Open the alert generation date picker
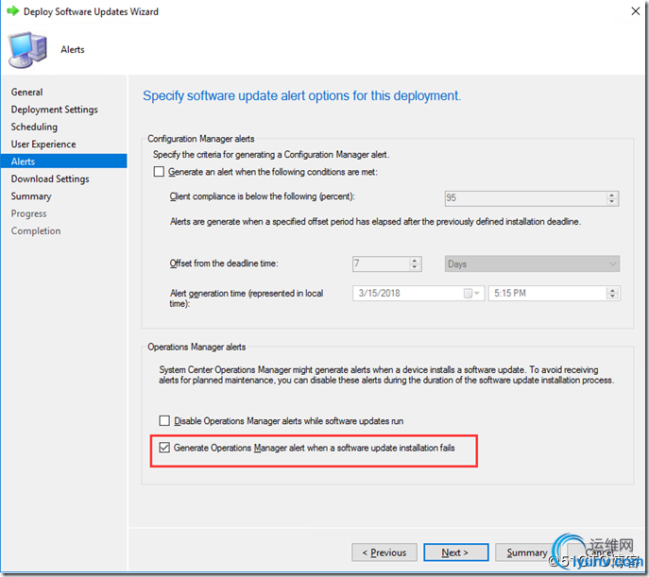The height and width of the screenshot is (577, 649). [x=471, y=294]
